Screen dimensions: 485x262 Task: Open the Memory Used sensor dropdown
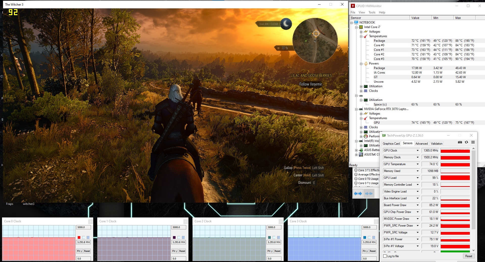click(418, 171)
